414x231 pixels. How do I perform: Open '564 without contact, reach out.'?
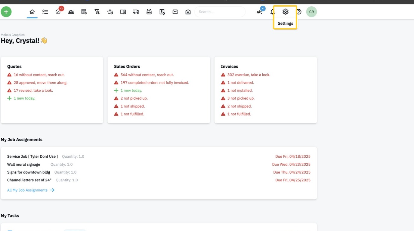coord(147,75)
